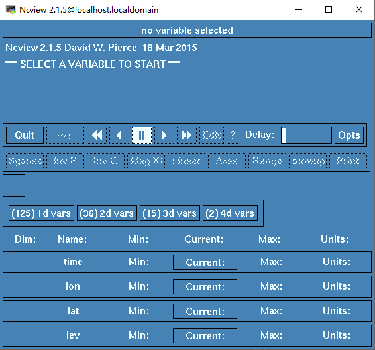Open the (36) 2d vars list
Screen dimensions: 375x350
pos(107,213)
